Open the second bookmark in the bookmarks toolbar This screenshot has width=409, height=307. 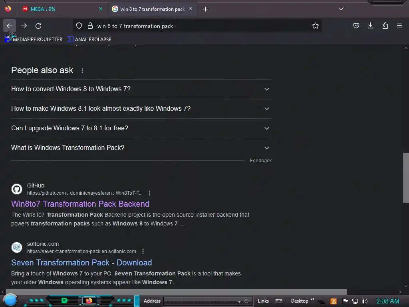pos(89,40)
